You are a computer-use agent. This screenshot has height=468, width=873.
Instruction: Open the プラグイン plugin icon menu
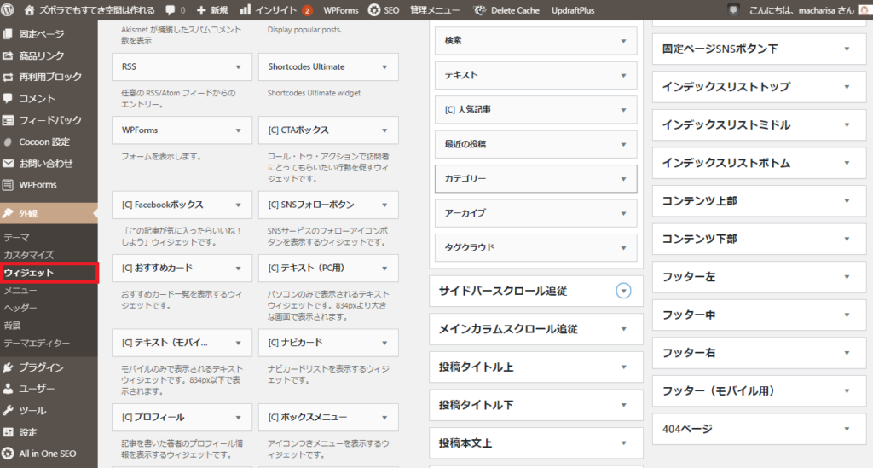point(8,367)
